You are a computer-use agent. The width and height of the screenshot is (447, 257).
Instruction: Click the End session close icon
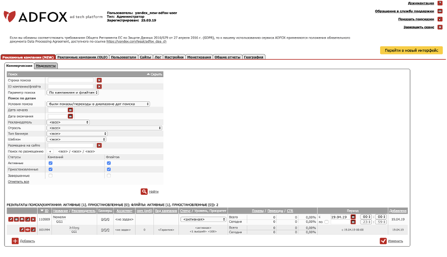[440, 27]
